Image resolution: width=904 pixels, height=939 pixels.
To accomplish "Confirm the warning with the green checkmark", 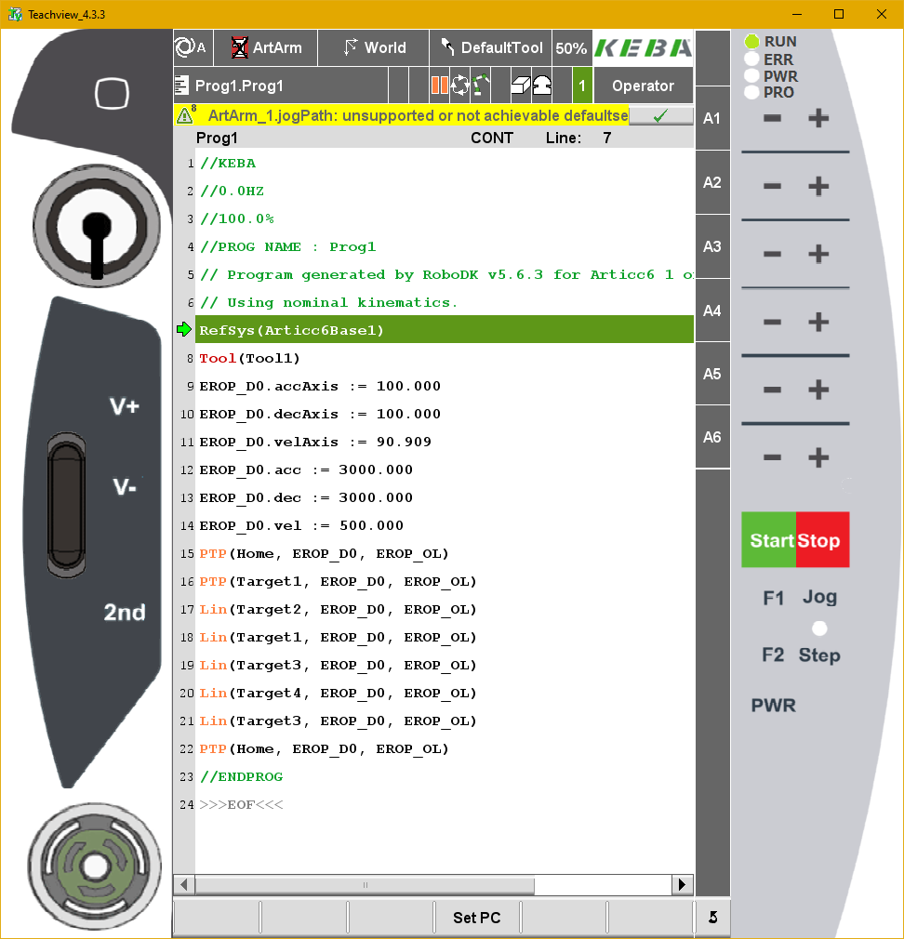I will click(660, 115).
